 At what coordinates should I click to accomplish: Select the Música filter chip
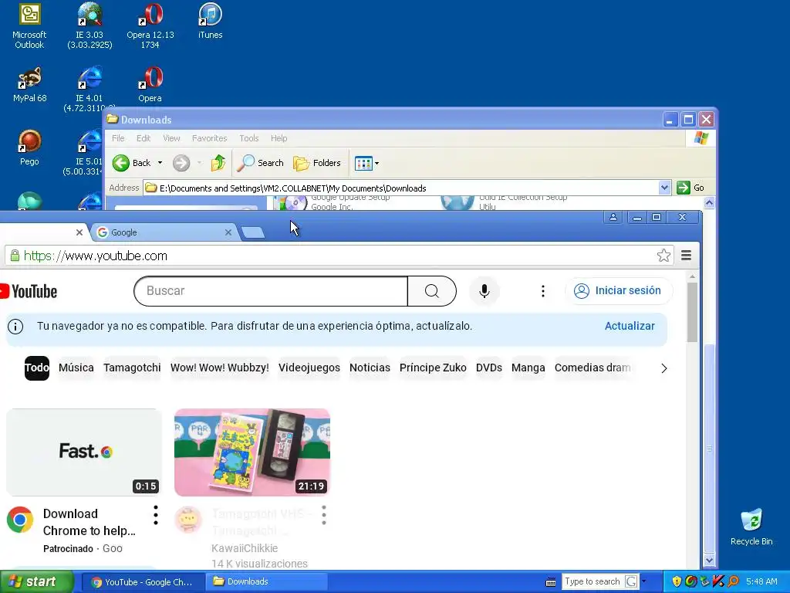[76, 368]
